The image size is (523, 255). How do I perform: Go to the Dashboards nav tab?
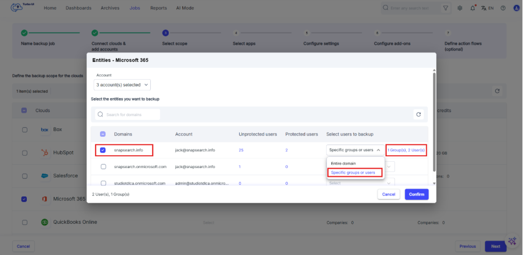pyautogui.click(x=78, y=8)
